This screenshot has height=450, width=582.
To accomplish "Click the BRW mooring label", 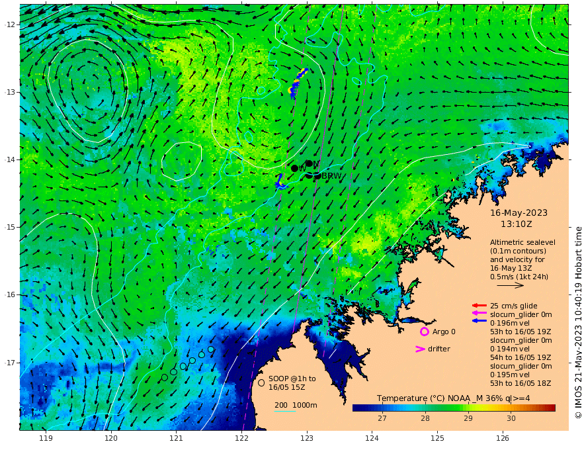I will [x=331, y=176].
